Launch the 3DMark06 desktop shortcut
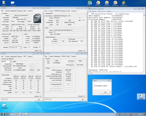Screen dimensions: 146x116 (115, 3)
